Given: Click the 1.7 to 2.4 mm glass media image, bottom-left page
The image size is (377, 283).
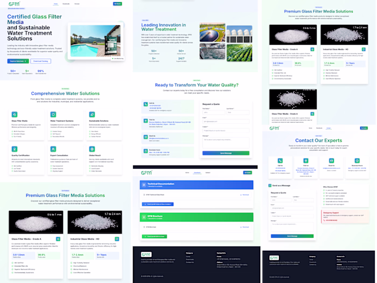Looking at the screenshot, I should click(x=95, y=222).
